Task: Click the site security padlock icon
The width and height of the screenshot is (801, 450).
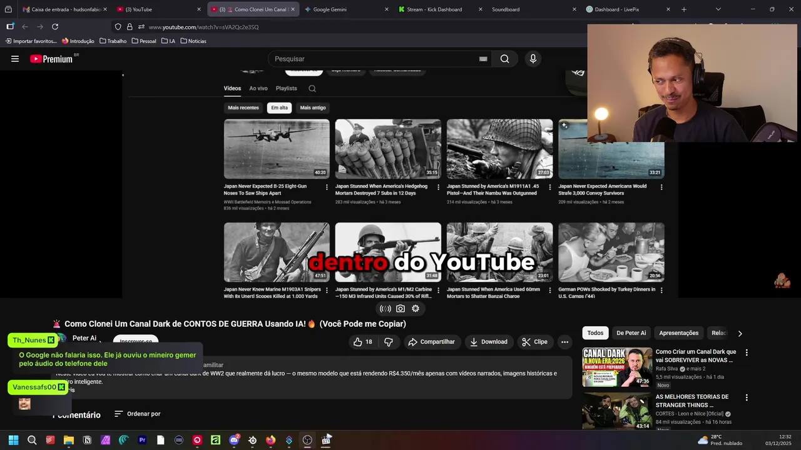Action: tap(130, 27)
